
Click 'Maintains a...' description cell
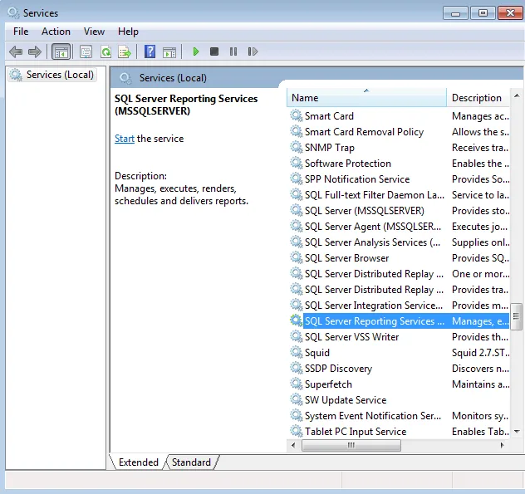[480, 384]
